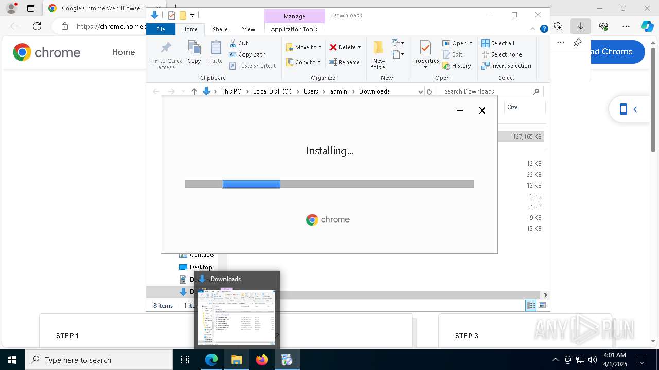Screen dimensions: 659x370
Task: Click Rename in Organize group
Action: [x=344, y=62]
